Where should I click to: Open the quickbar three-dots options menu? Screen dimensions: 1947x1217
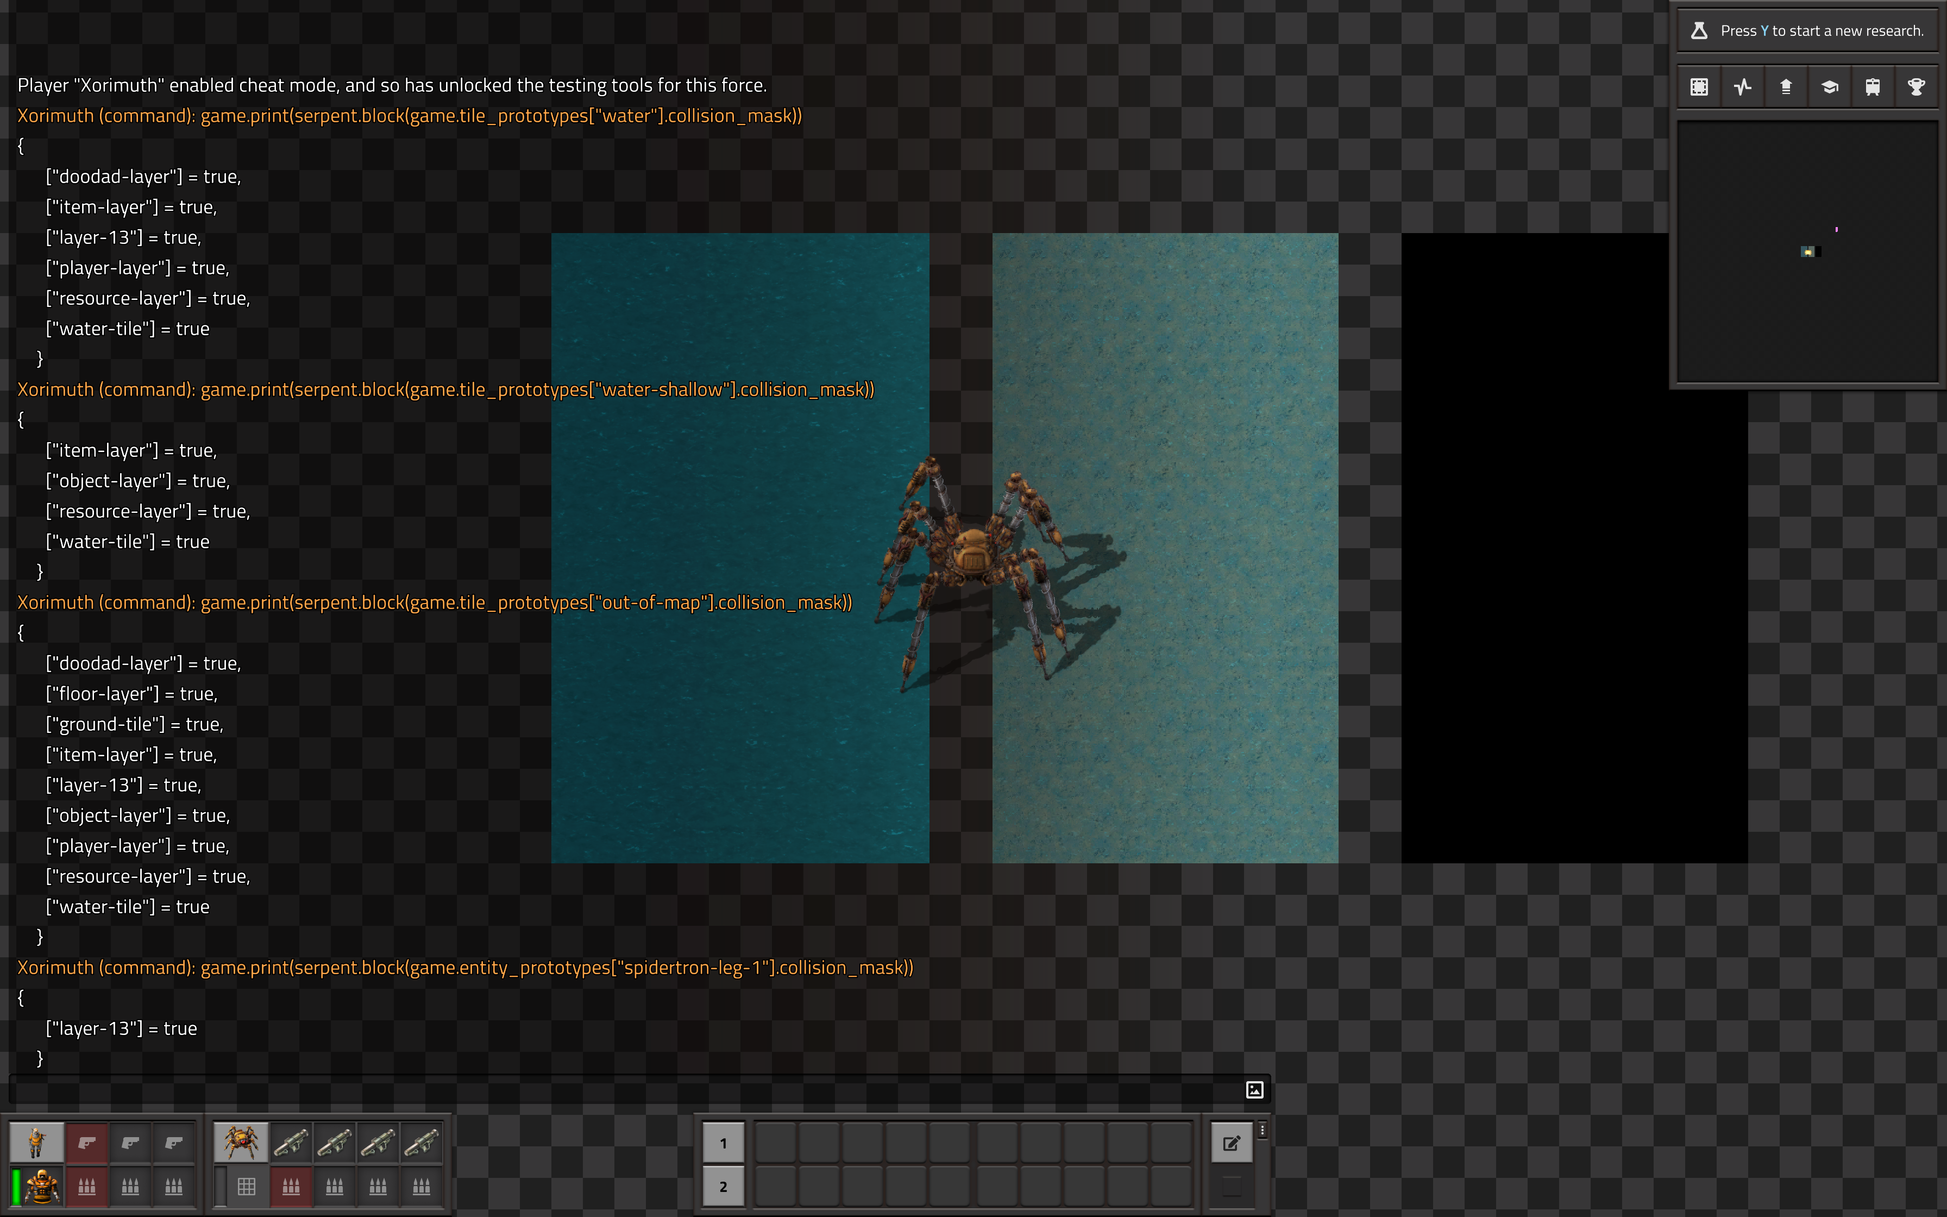tap(1263, 1130)
